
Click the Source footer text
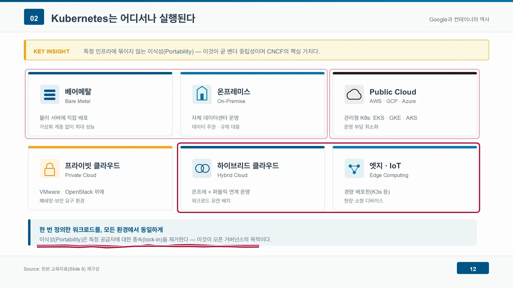61,269
